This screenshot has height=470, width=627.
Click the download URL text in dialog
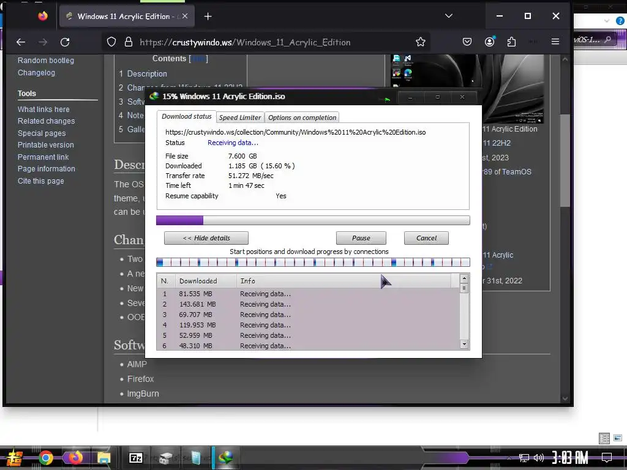[296, 132]
